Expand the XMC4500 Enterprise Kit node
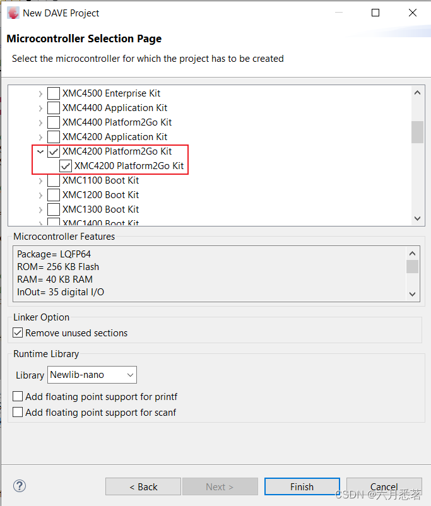 40,93
